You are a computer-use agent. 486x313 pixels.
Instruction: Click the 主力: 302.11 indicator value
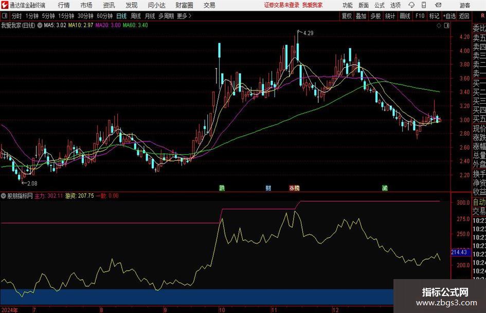[x=49, y=196]
